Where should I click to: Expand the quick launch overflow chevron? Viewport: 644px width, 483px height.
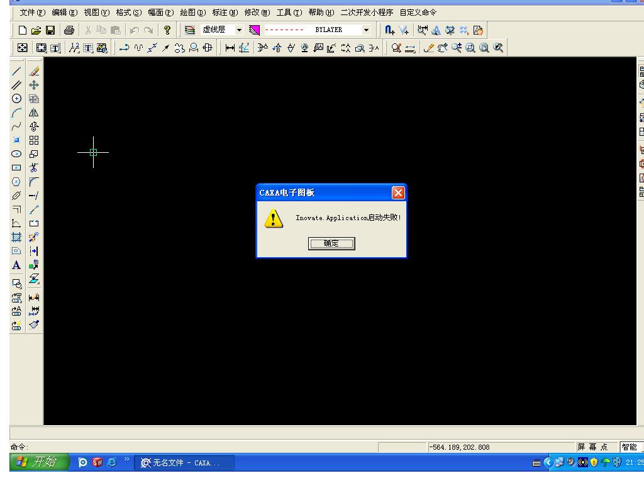(x=127, y=458)
